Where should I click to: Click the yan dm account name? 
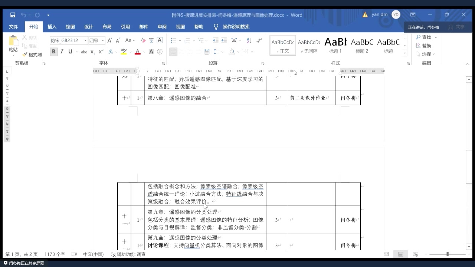380,15
